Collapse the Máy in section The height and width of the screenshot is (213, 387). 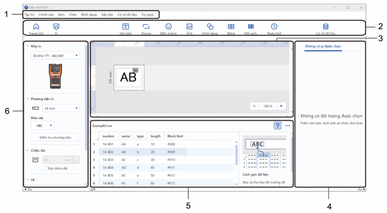[x=28, y=46]
